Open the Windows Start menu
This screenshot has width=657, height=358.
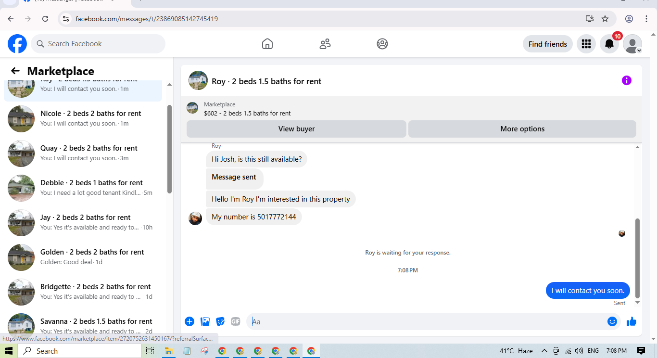point(9,351)
